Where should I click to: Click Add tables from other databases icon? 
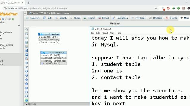point(26,38)
